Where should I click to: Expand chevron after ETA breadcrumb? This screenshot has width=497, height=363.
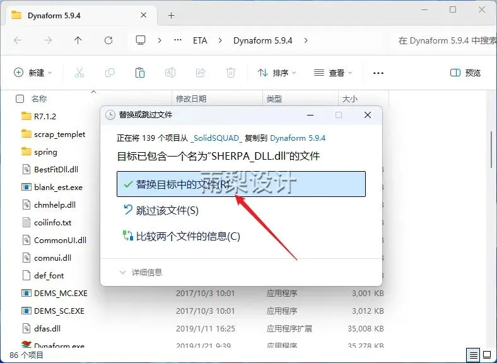pos(220,40)
